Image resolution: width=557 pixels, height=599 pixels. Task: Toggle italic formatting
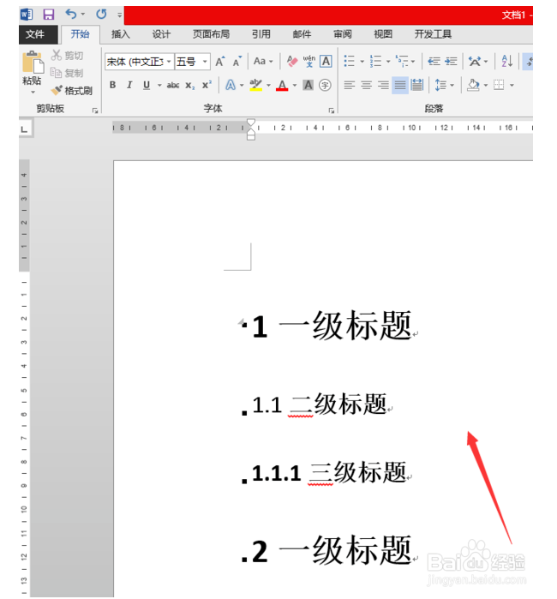coord(129,85)
